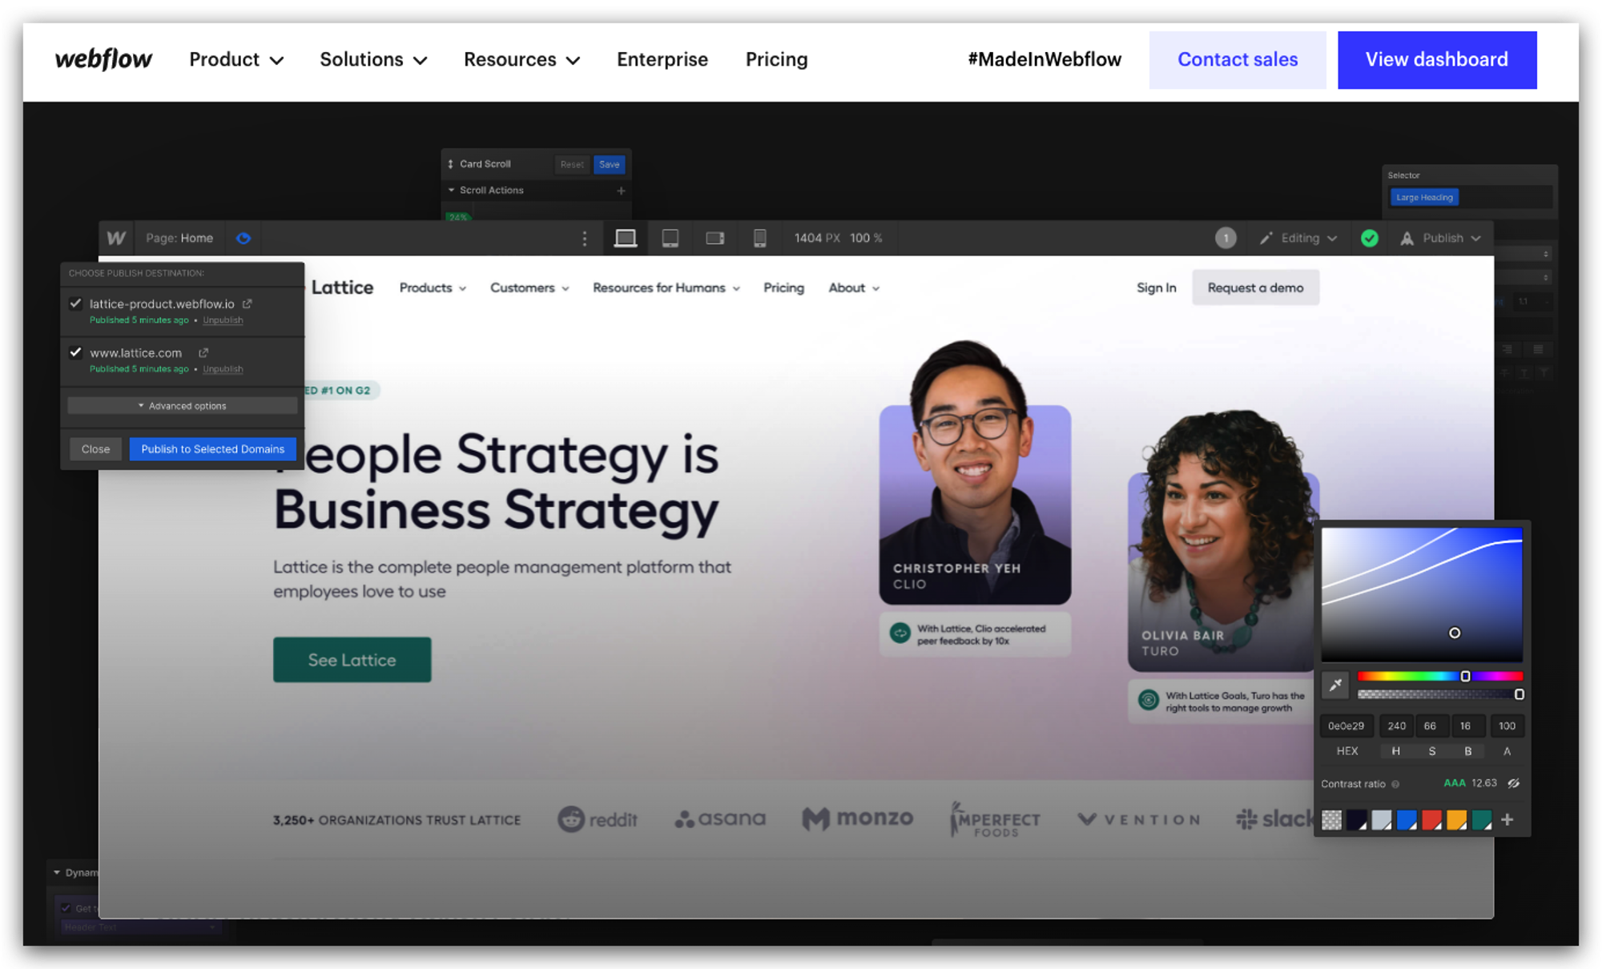Image resolution: width=1602 pixels, height=969 pixels.
Task: Click the contrast ratio help icon
Action: tap(1395, 784)
